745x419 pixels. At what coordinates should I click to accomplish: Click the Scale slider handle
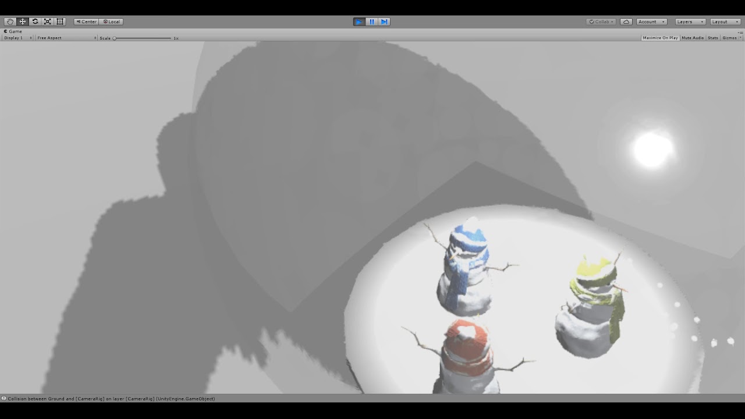tap(115, 38)
